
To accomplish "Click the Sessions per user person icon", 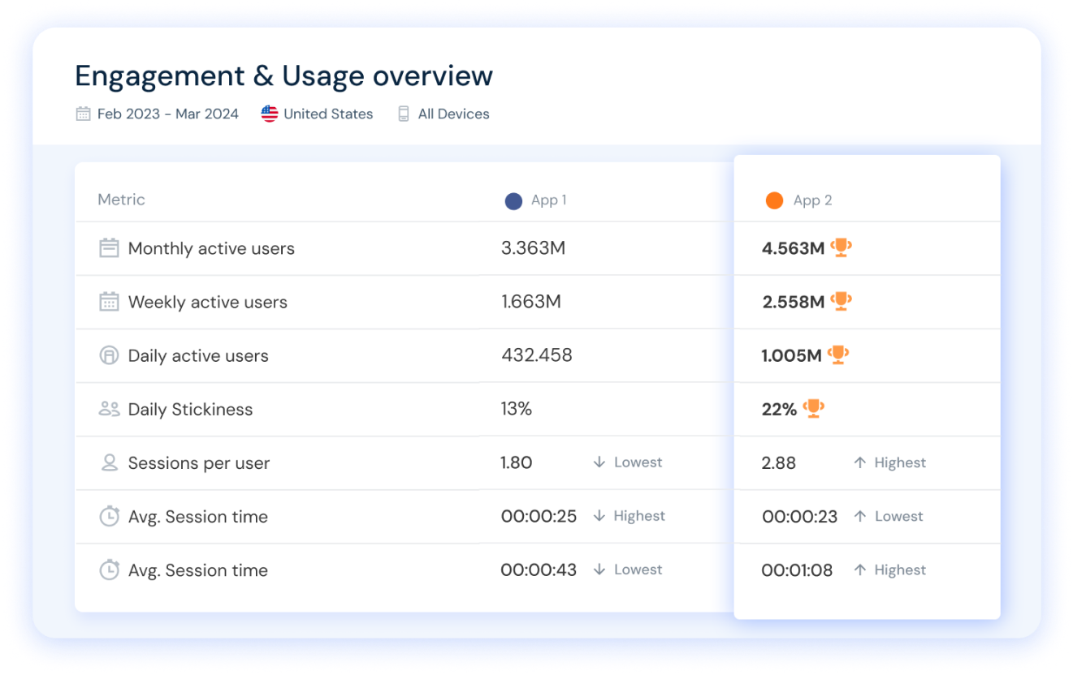I will point(109,462).
